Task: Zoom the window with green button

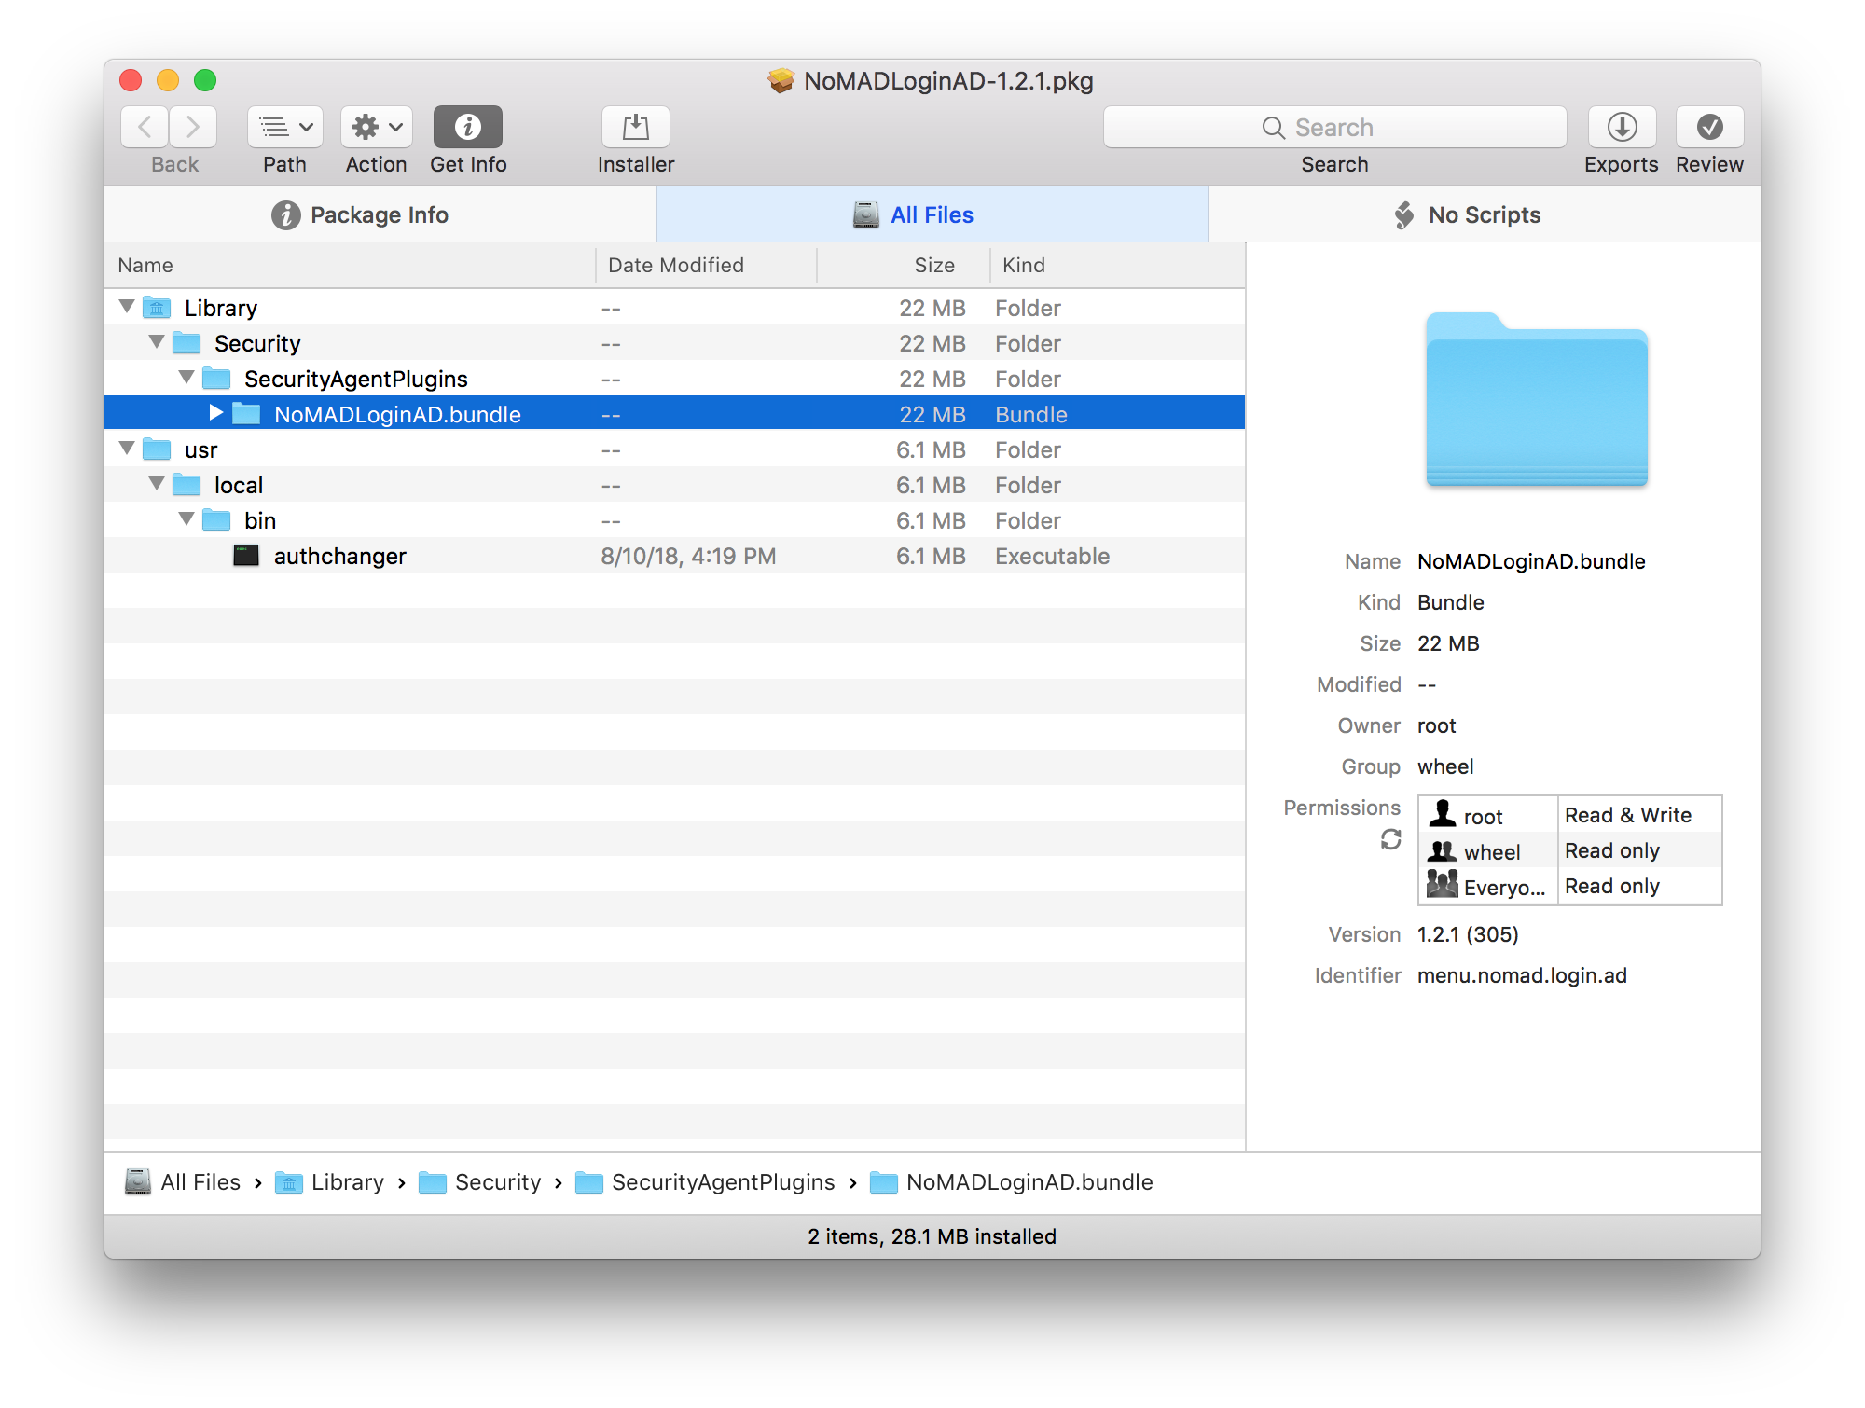Action: click(x=205, y=80)
